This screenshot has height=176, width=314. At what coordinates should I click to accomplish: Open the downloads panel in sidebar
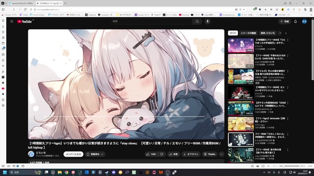pos(3,26)
